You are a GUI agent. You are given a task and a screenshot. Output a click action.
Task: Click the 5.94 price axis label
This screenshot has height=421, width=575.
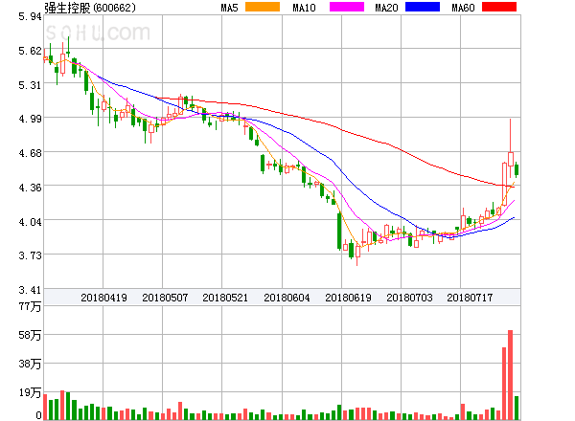[30, 16]
